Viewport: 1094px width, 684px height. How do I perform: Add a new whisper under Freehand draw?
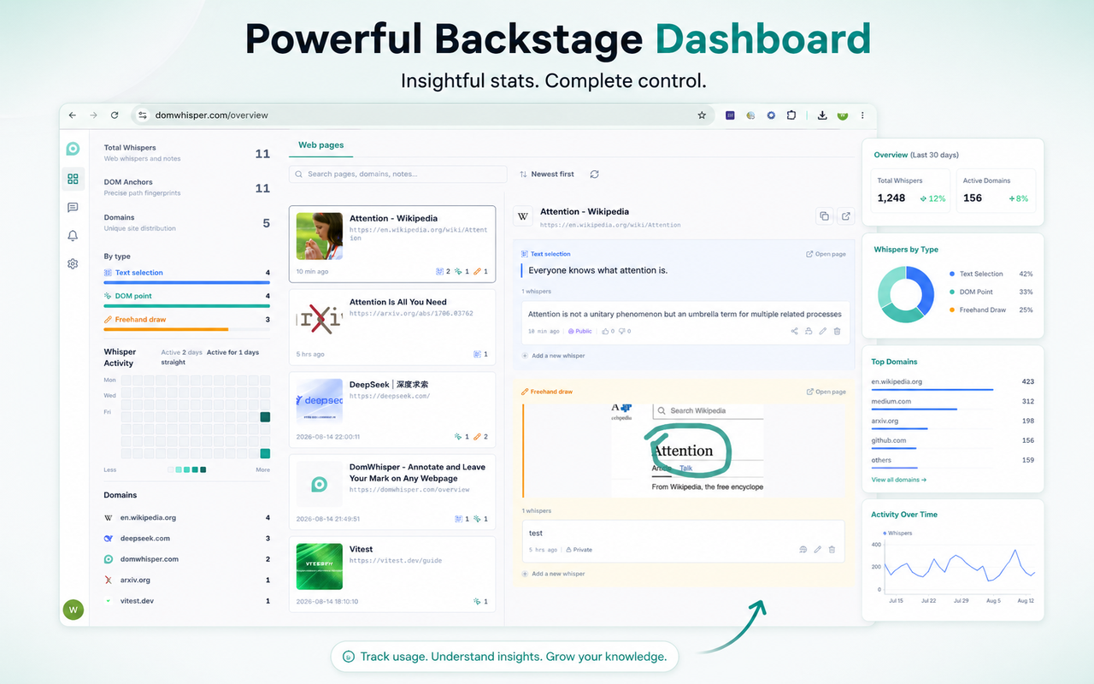point(554,574)
